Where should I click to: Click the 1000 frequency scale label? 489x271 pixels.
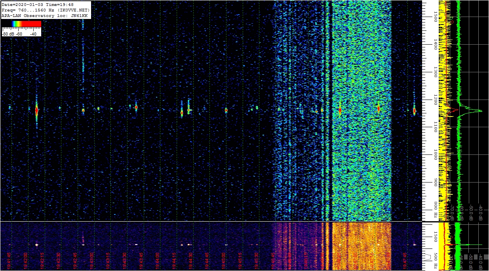(x=435, y=154)
